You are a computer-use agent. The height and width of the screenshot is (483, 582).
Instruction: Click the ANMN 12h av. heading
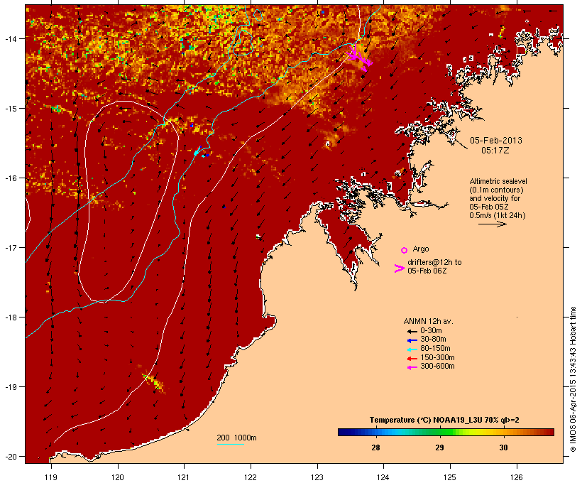click(428, 321)
